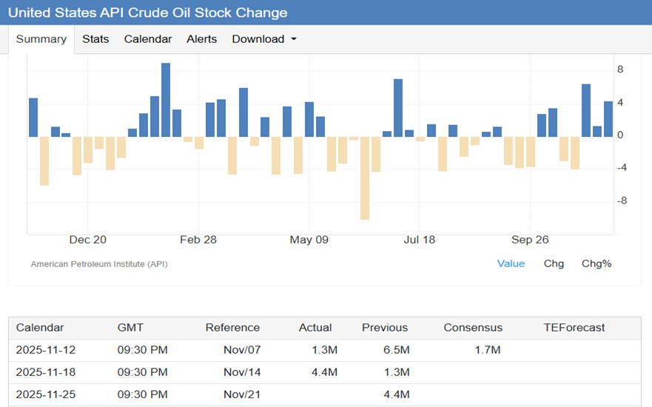Open the 2025-11-25 calendar entry
This screenshot has height=407, width=652.
click(45, 394)
